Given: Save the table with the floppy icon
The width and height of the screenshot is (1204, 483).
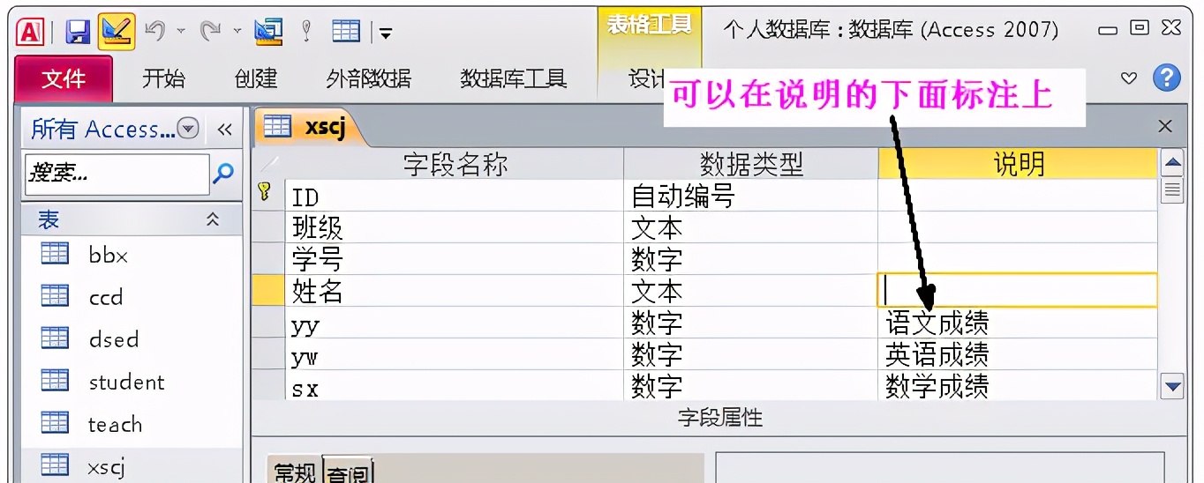Looking at the screenshot, I should [x=79, y=33].
